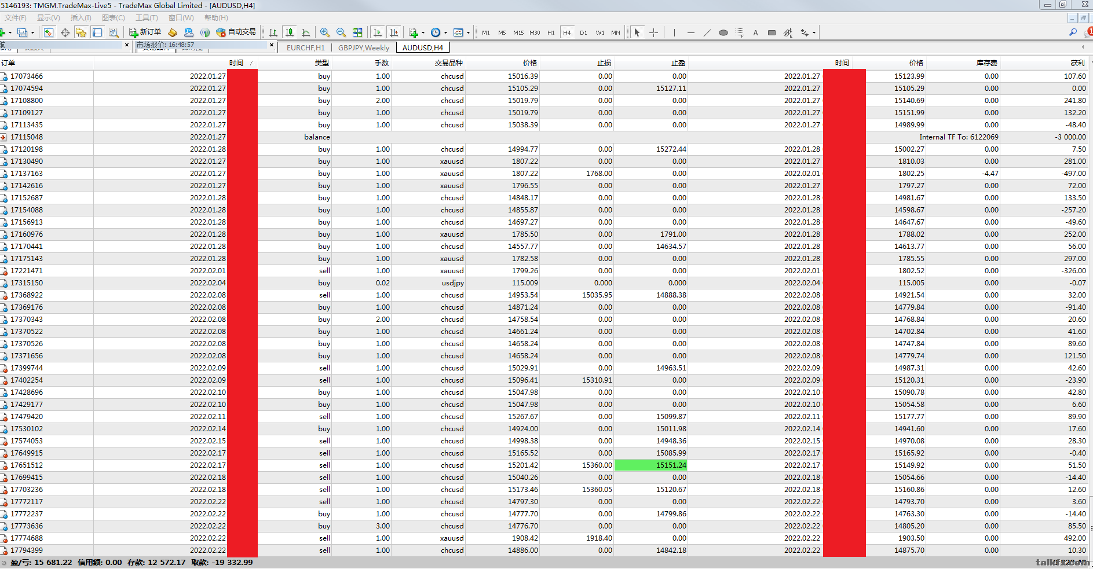Image resolution: width=1093 pixels, height=569 pixels.
Task: Select the ellipse drawing tool
Action: coord(723,32)
